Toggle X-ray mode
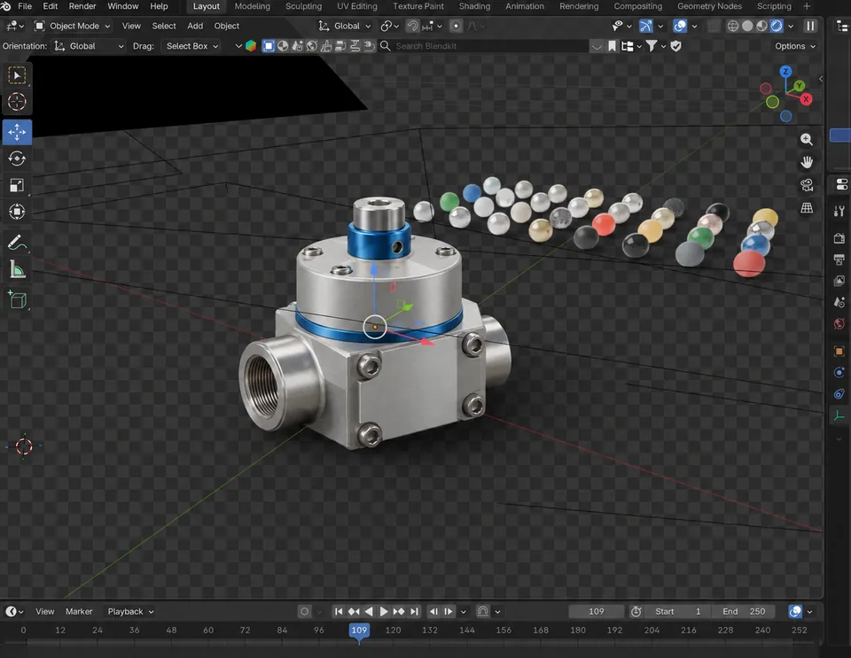 [x=714, y=26]
